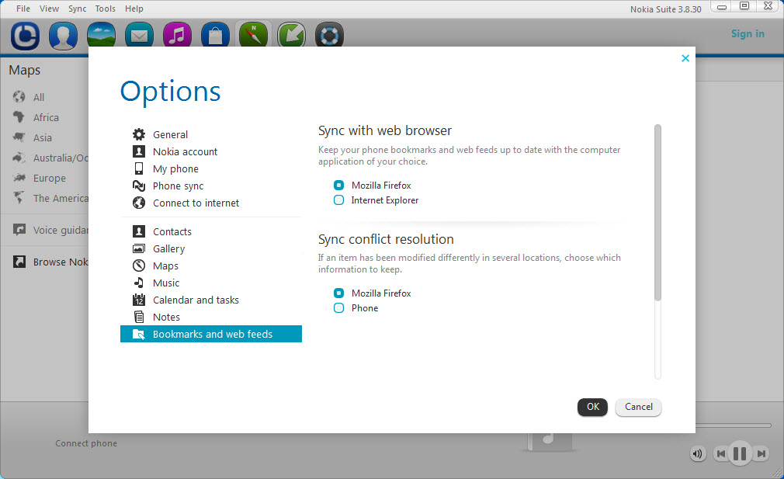Select The Americas maps region
The image size is (784, 479).
(61, 198)
